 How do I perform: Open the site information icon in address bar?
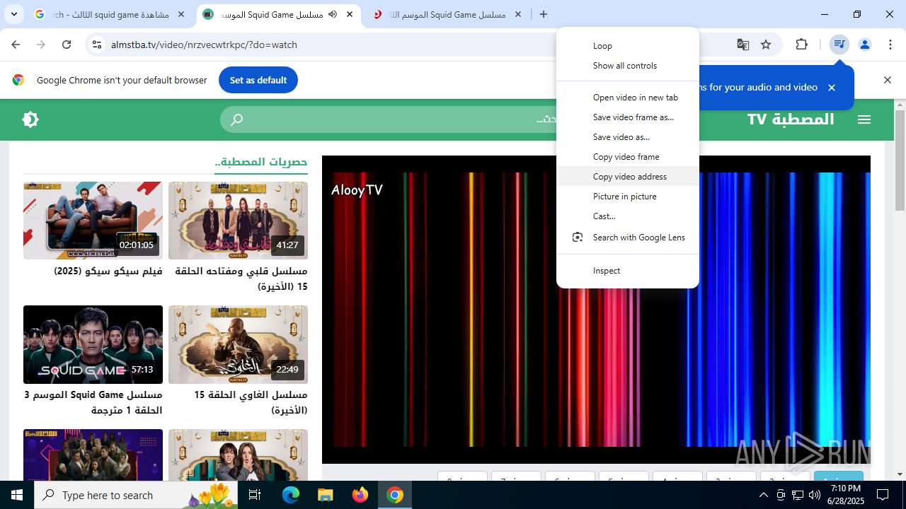point(97,45)
